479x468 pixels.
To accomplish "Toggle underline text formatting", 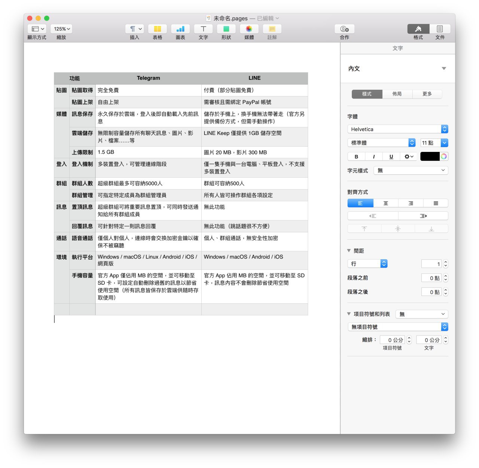I will 391,157.
